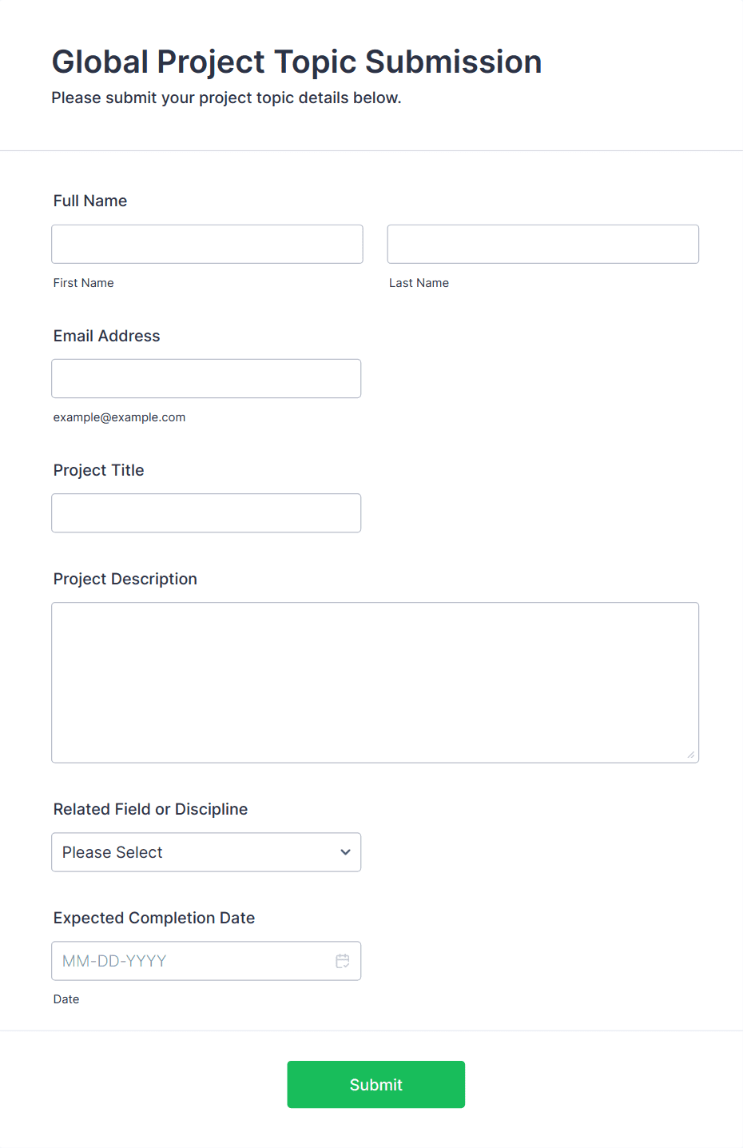Screen dimensions: 743x1148
Task: Focus the Project Description text area
Action: pyautogui.click(x=375, y=682)
